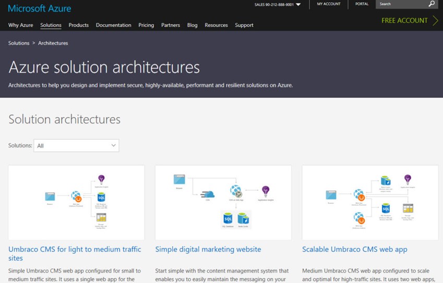This screenshot has height=283, width=443.
Task: Open the sales phone number dropdown arrow
Action: [x=298, y=5]
